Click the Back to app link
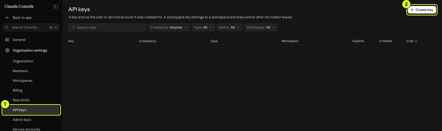Screen dimensions: 442x131 [x=22, y=18]
